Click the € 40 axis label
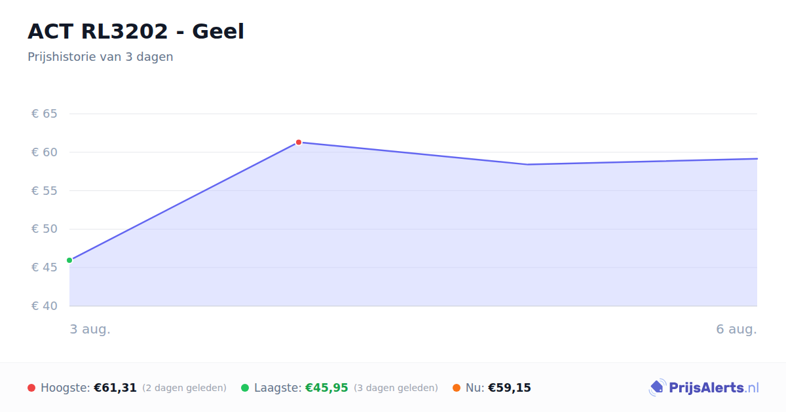786x412 pixels. pyautogui.click(x=45, y=306)
